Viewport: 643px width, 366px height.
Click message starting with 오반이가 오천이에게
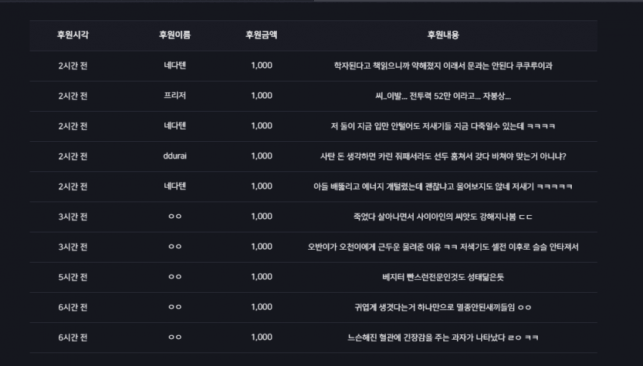click(443, 247)
